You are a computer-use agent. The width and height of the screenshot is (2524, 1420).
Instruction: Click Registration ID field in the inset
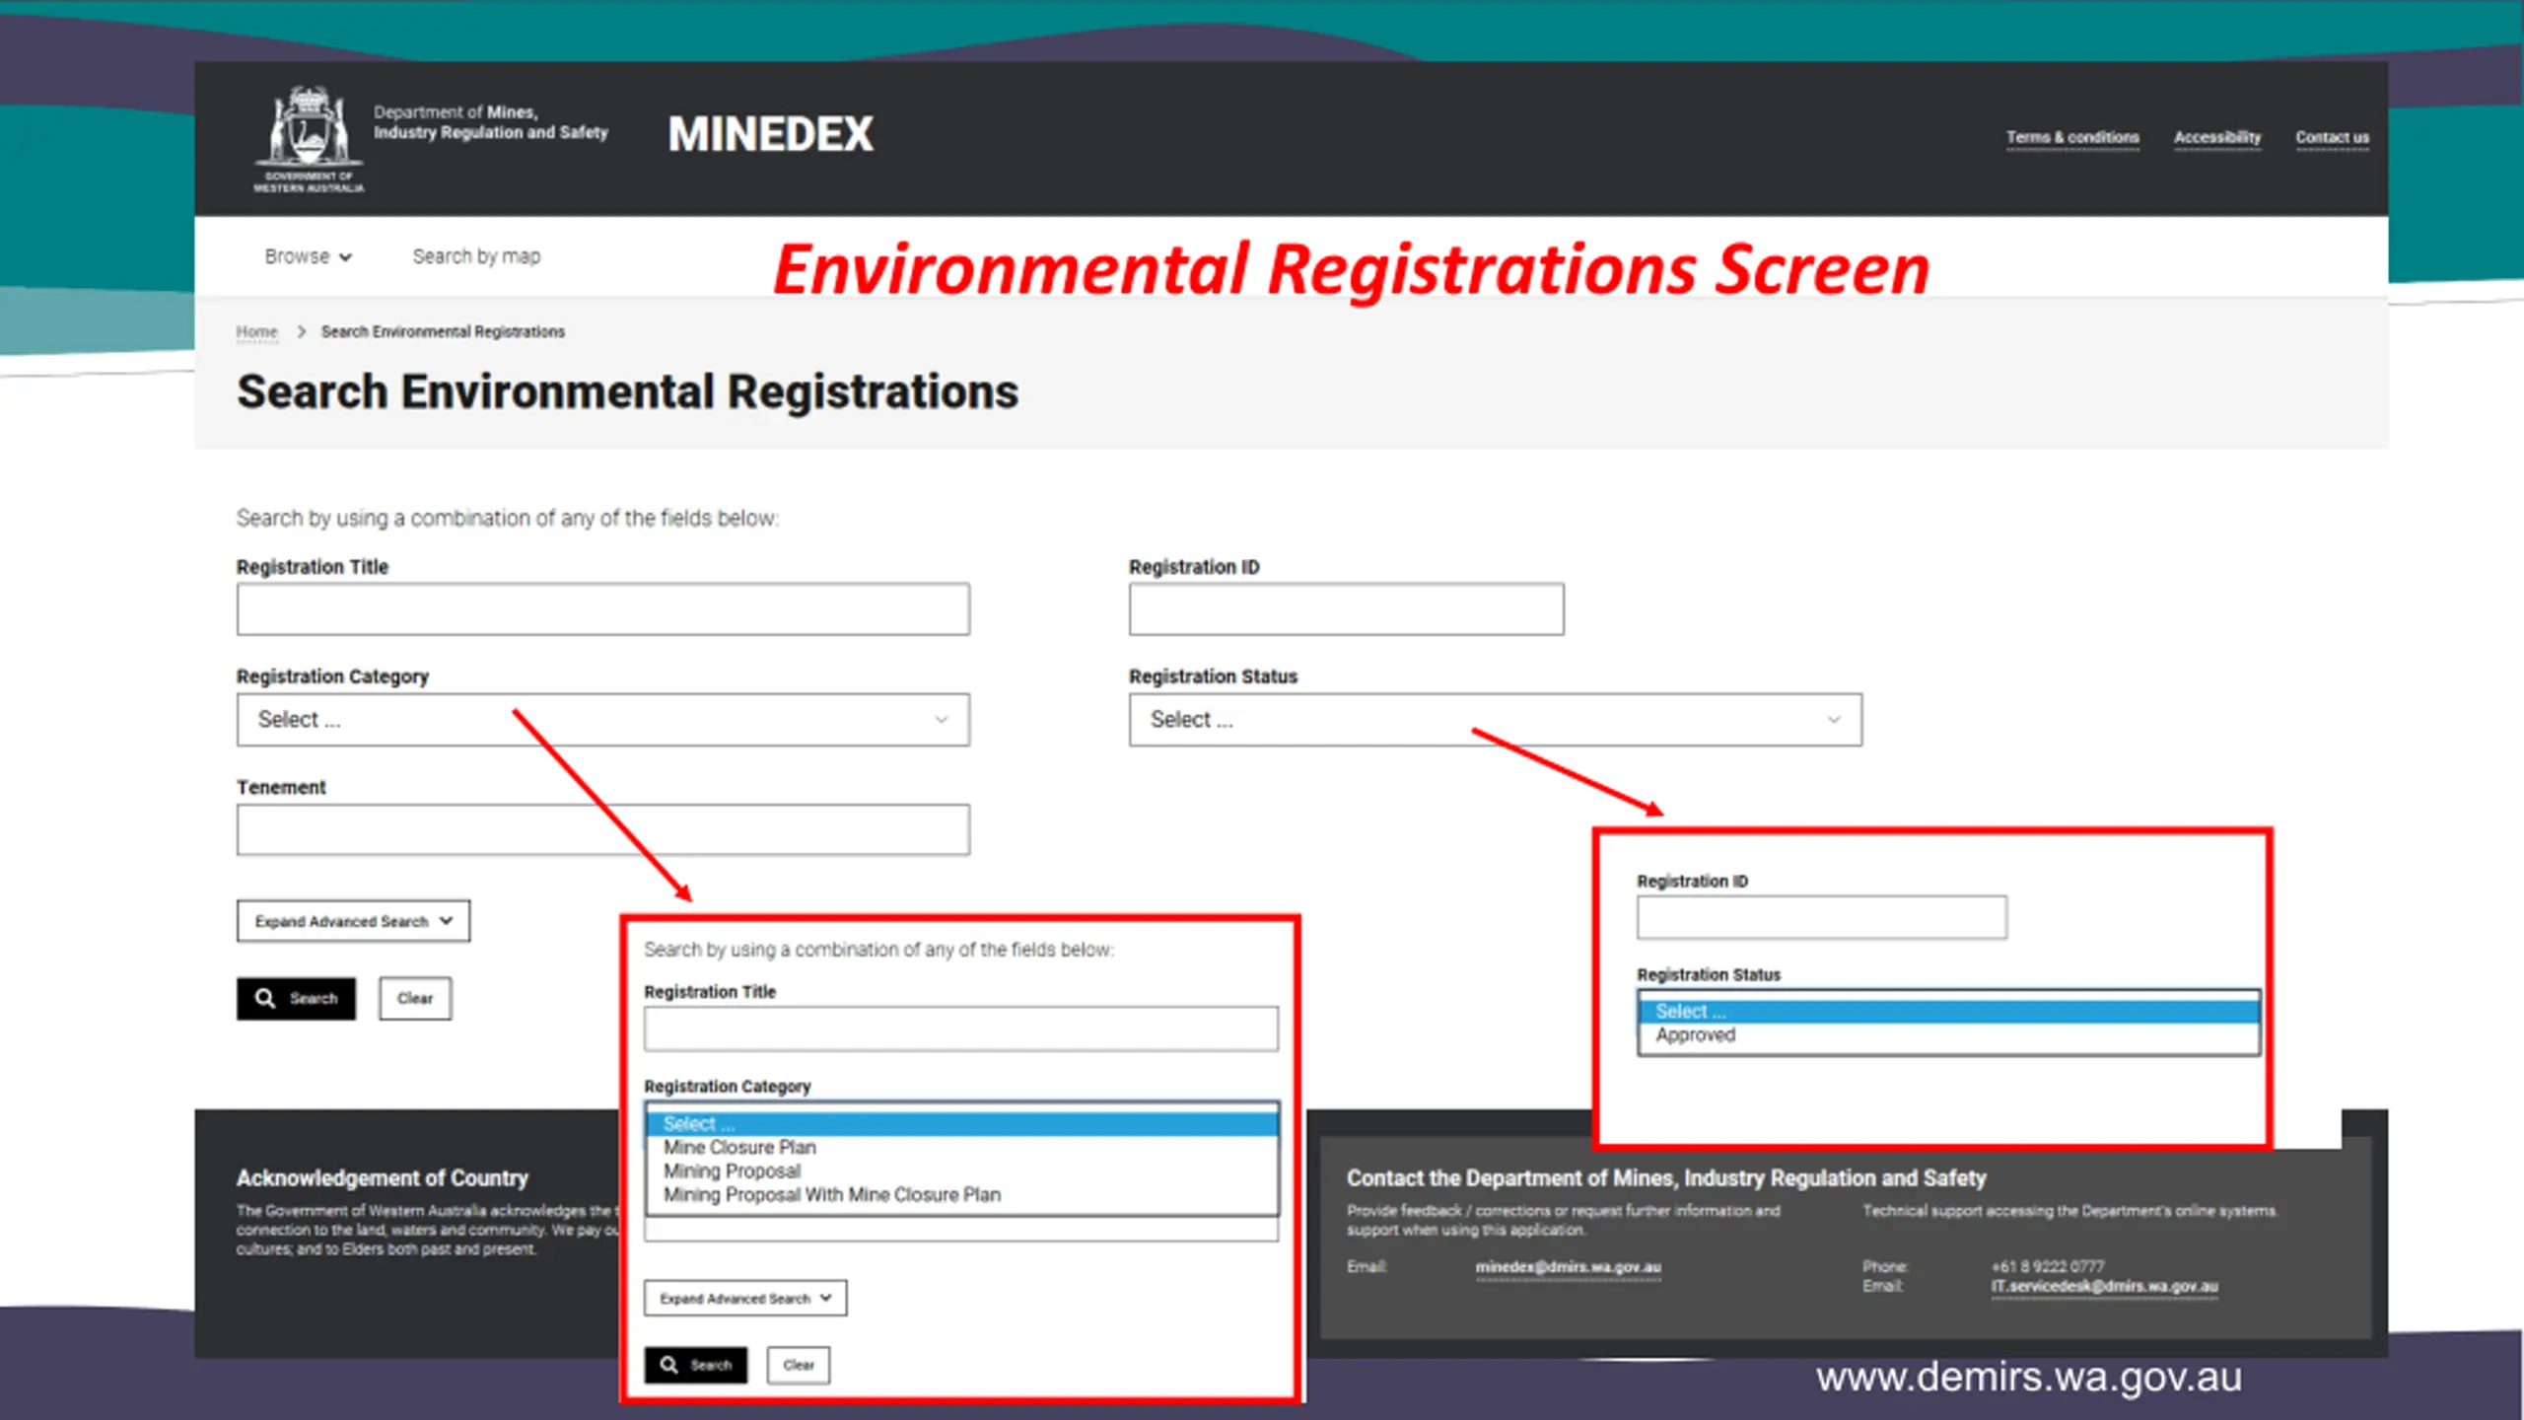coord(1821,917)
